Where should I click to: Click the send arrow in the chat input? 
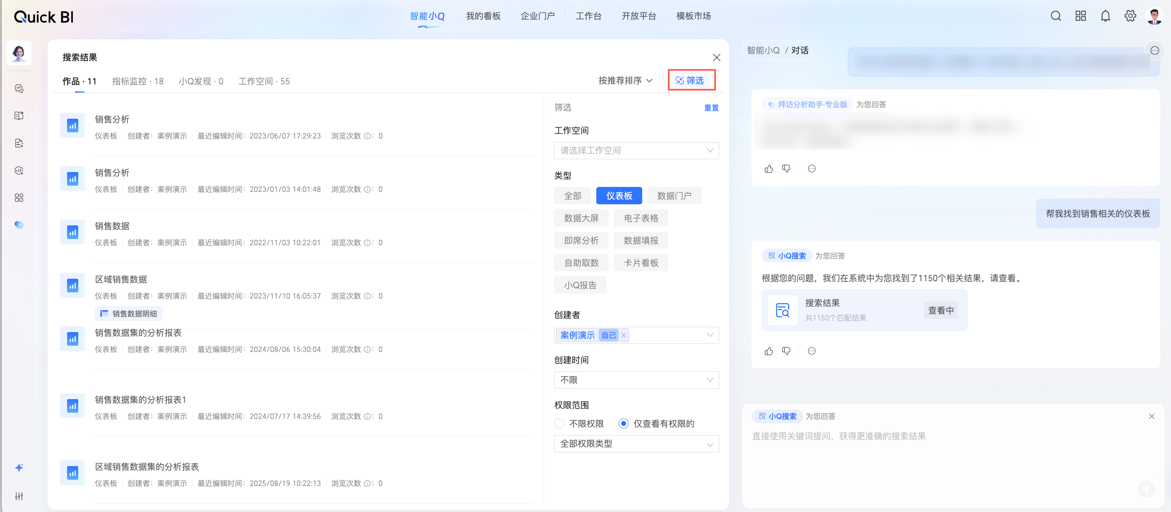(1146, 489)
